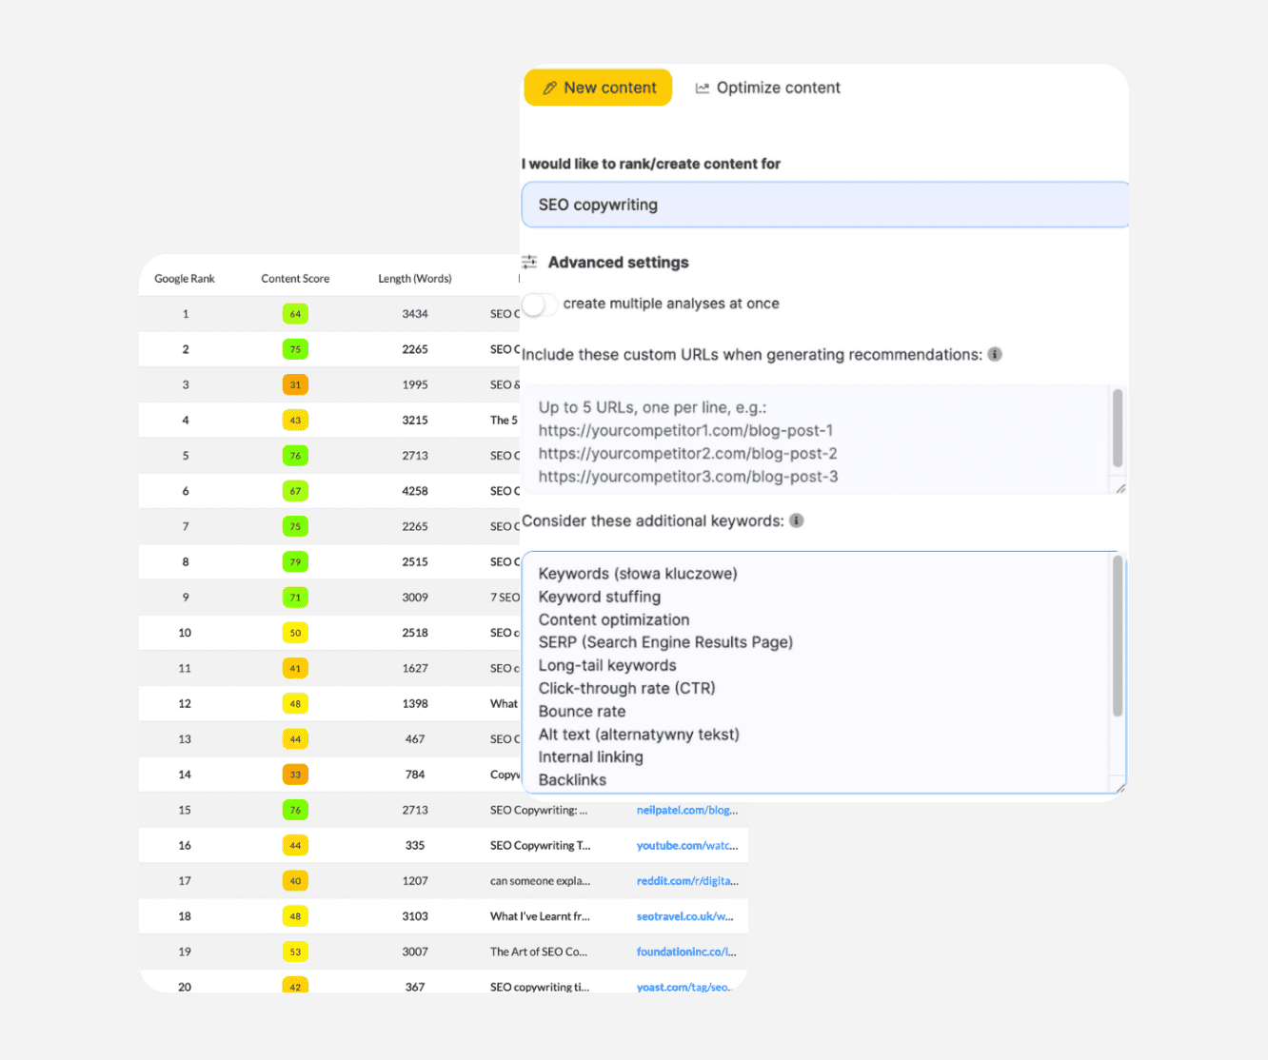Click the pencil icon on New content
Viewport: 1268px width, 1060px height.
[549, 88]
